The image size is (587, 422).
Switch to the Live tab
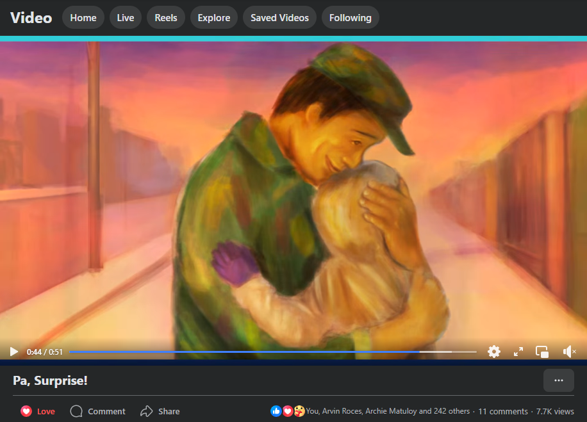pos(126,17)
